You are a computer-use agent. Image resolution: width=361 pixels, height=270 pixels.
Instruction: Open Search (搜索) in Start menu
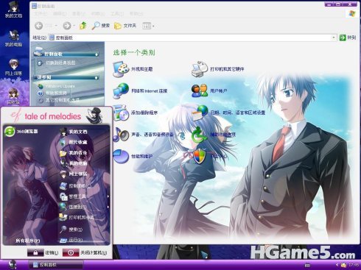pos(71,230)
